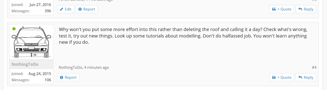Viewport: 327px width, 90px height.
Task: Click the reply arrow icon on post #4
Action: coord(300,77)
